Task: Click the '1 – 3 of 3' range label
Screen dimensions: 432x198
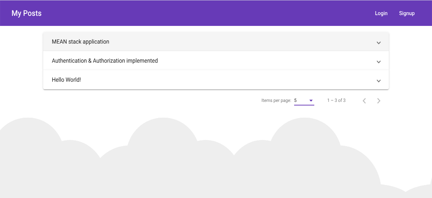Action: click(336, 100)
